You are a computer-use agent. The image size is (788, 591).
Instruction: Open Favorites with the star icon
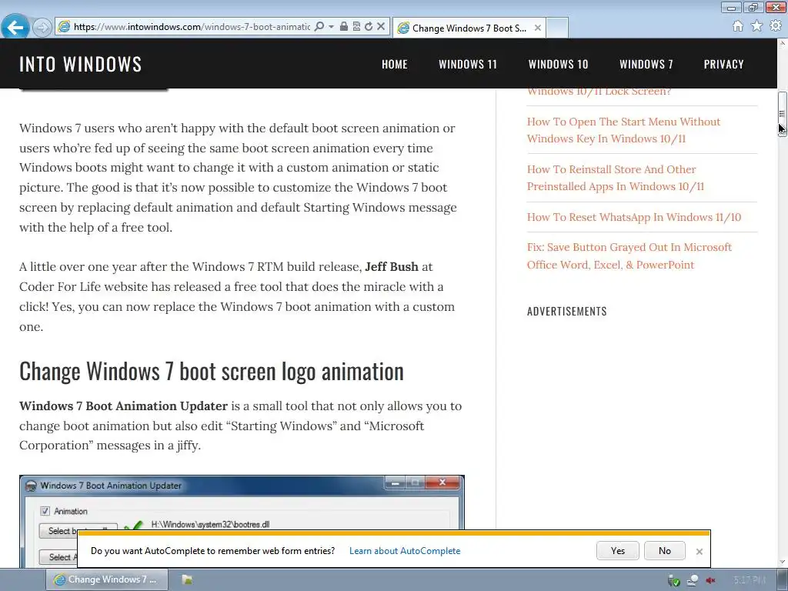click(757, 25)
